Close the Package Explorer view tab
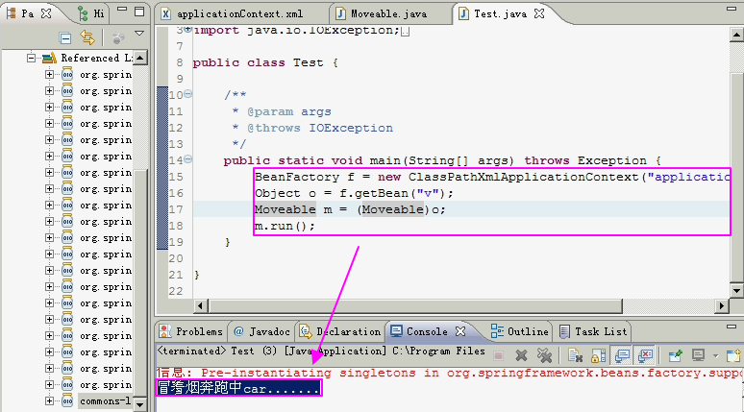 (x=46, y=13)
